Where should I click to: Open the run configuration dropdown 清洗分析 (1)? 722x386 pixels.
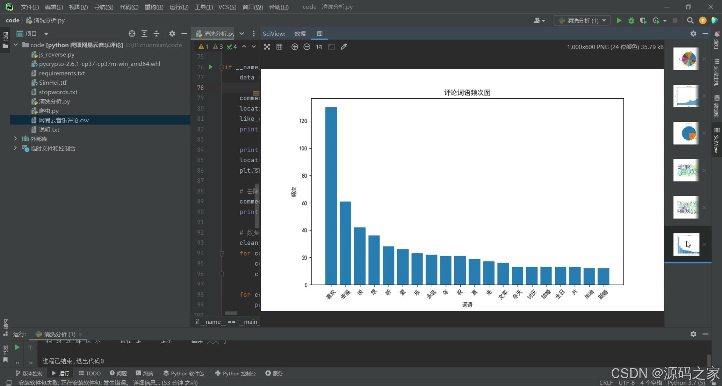point(583,20)
